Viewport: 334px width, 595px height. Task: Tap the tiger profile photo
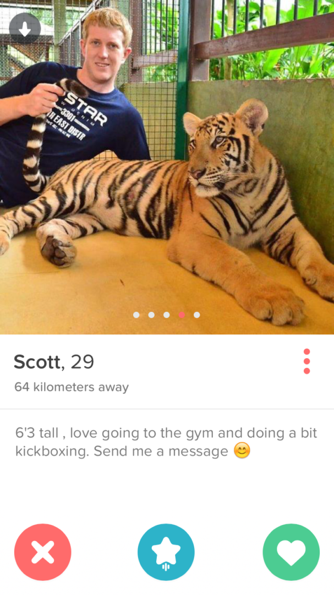(x=167, y=167)
